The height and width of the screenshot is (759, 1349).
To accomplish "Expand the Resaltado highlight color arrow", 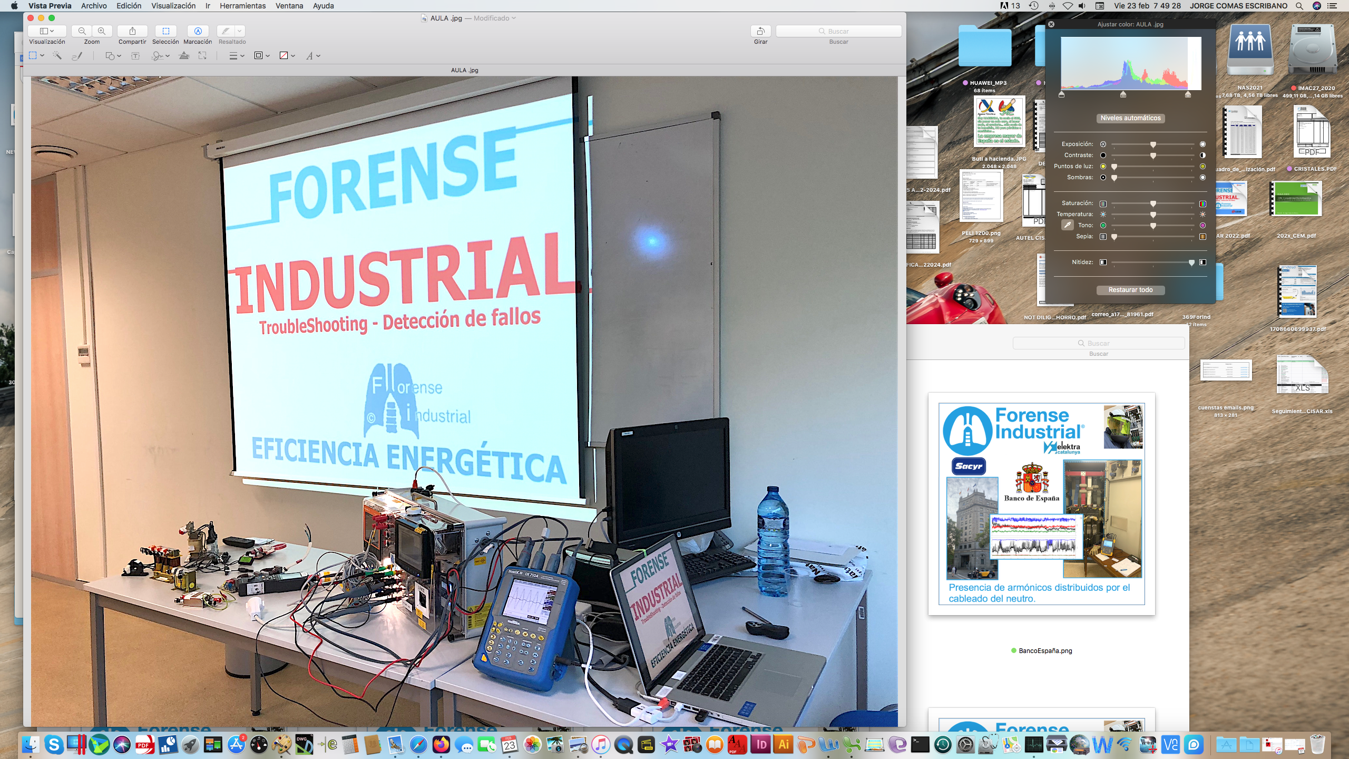I will [x=239, y=31].
